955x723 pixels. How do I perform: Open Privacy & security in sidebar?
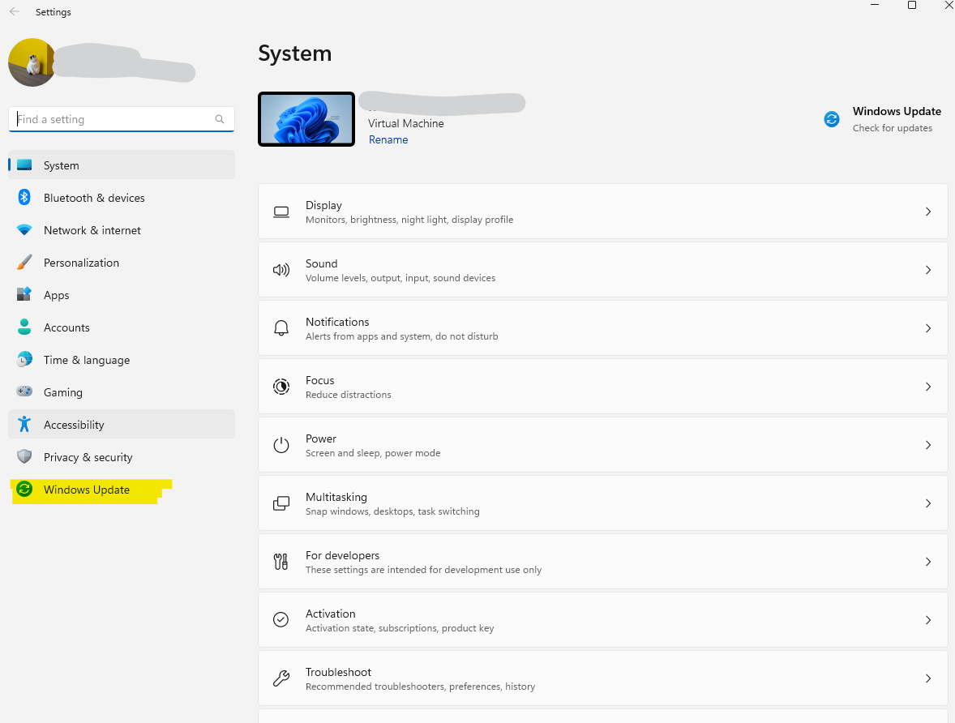122,457
